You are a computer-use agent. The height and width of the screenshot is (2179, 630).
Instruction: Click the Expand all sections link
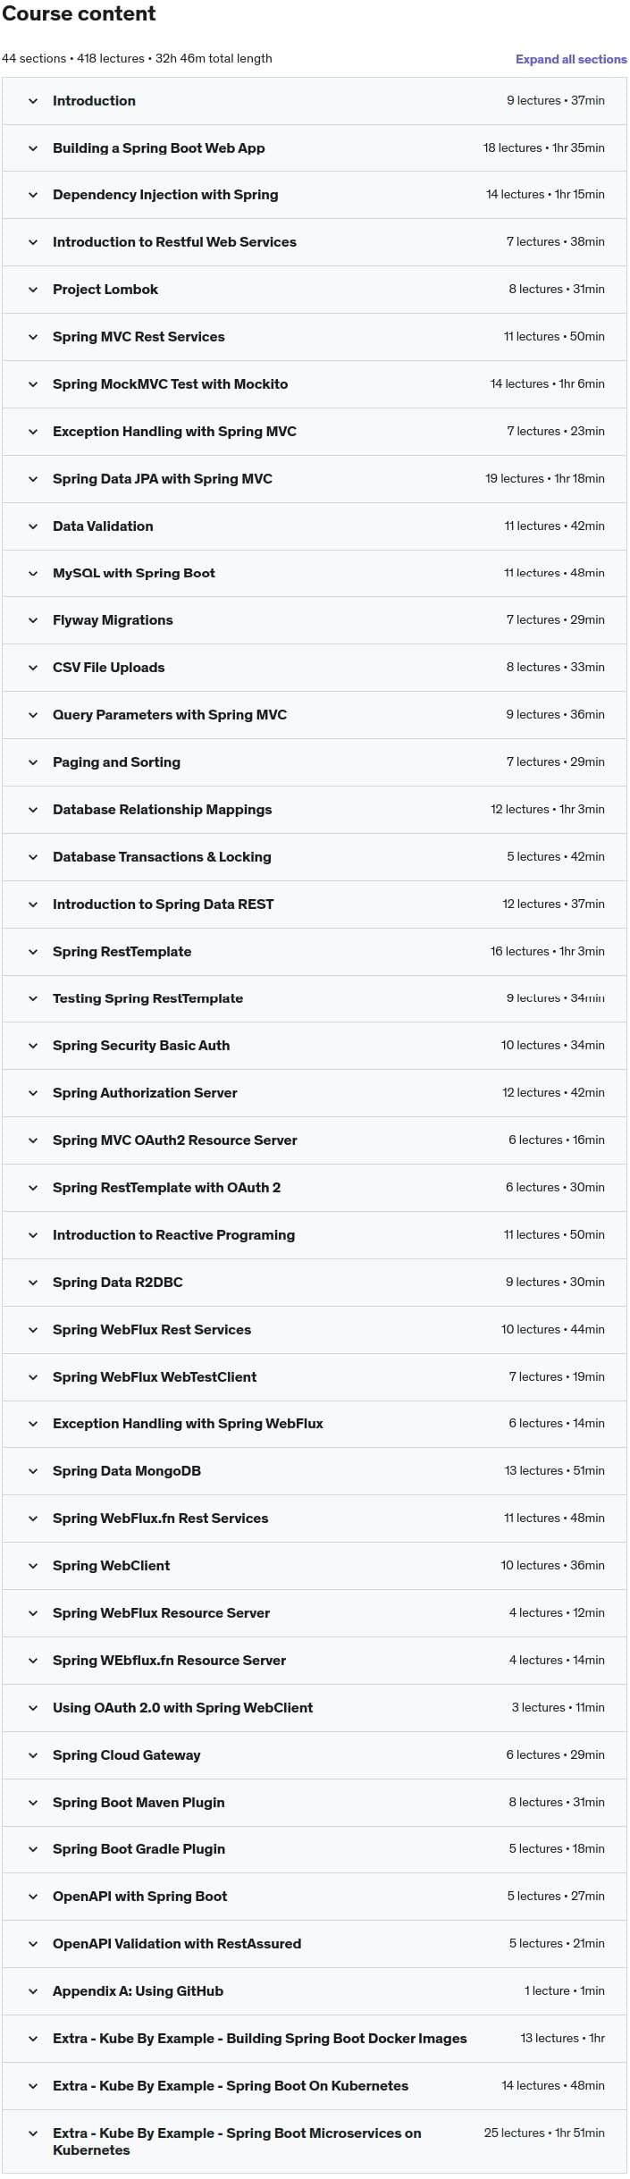click(571, 59)
